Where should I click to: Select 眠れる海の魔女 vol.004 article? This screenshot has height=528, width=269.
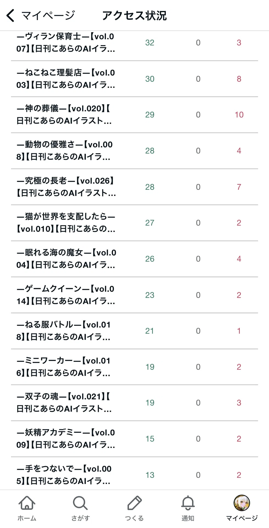(134, 259)
